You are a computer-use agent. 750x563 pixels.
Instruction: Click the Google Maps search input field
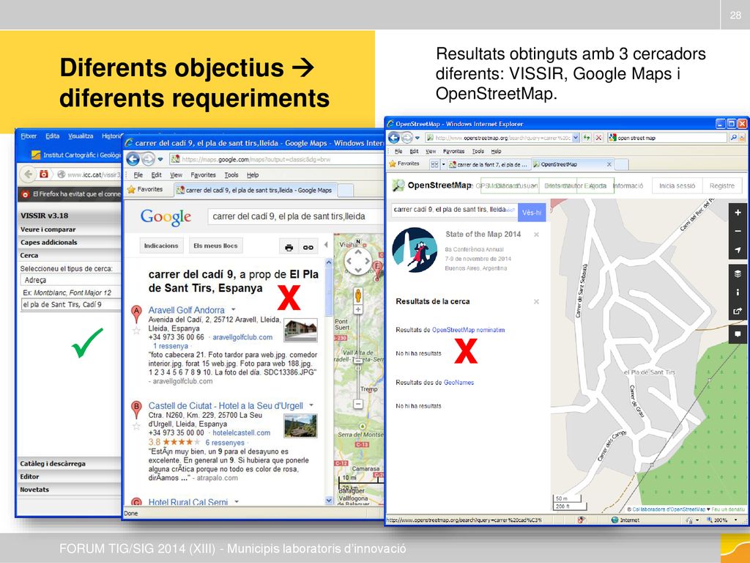click(294, 216)
